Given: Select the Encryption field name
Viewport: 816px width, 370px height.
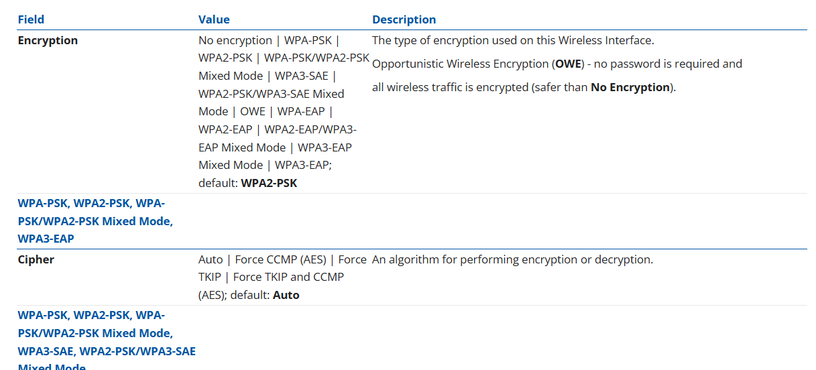Looking at the screenshot, I should pos(48,40).
